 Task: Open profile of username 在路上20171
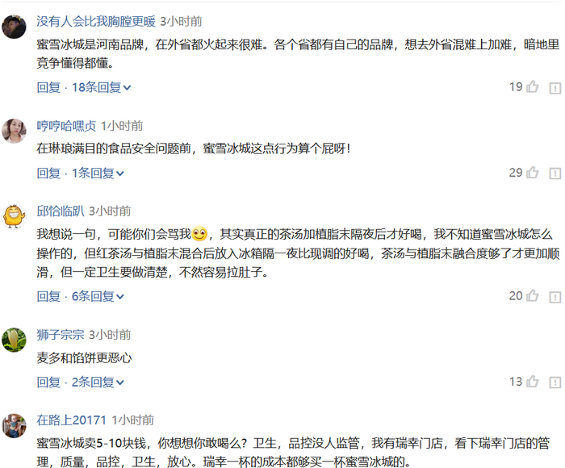[71, 420]
